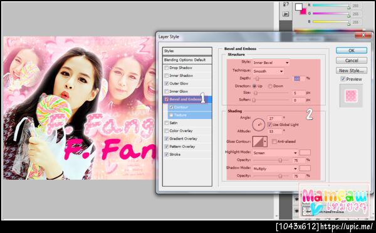Click the R slider in Color panel
The height and width of the screenshot is (233, 376).
331,6
